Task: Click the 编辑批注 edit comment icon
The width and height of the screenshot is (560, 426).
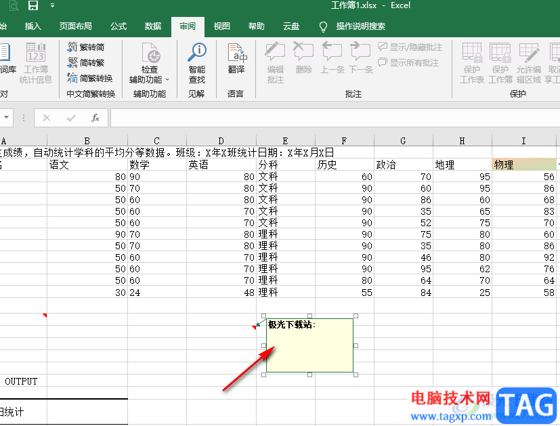Action: 275,51
